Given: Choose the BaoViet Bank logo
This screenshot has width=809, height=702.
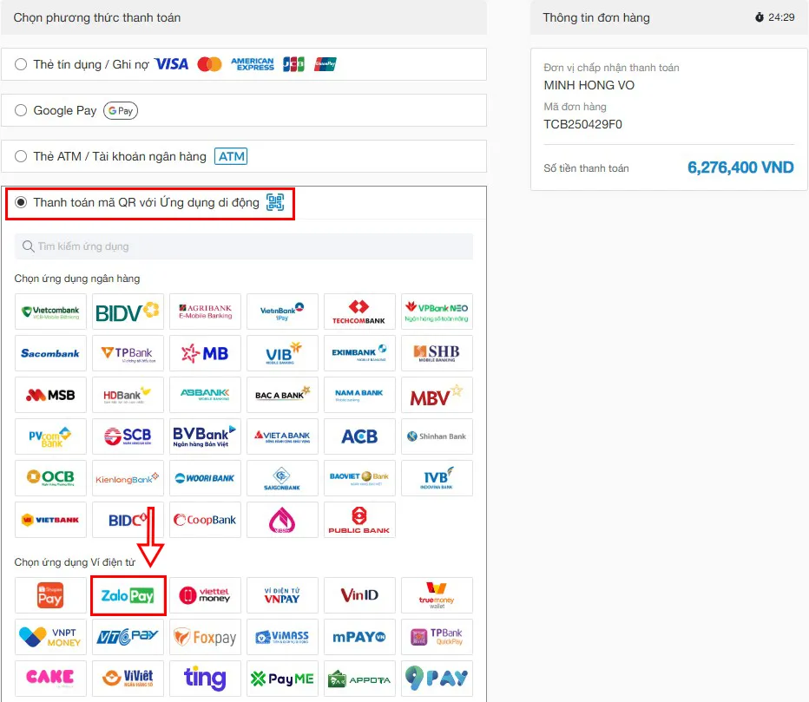Looking at the screenshot, I should [x=359, y=478].
